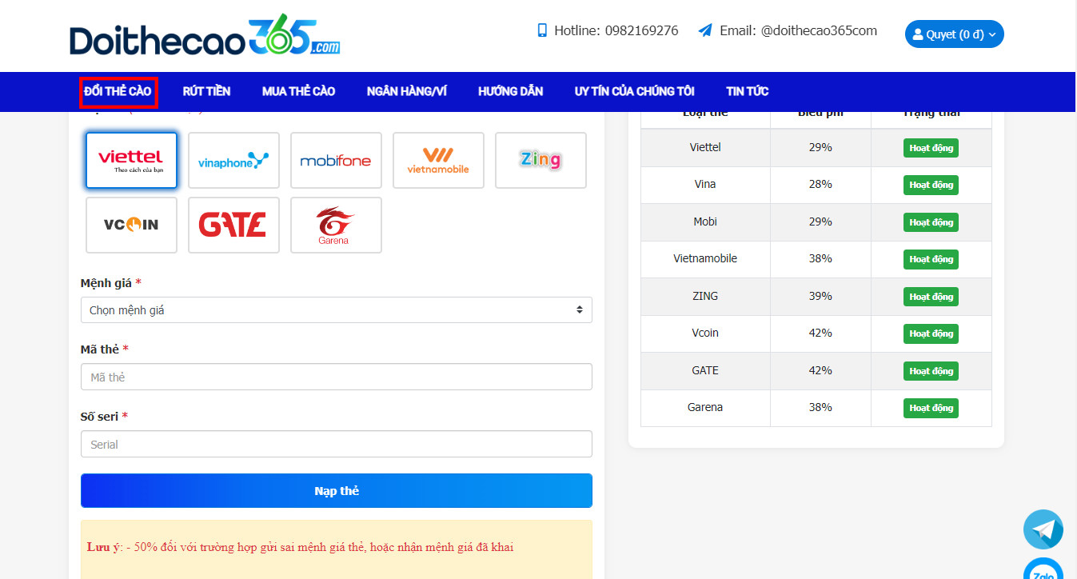Click the paper plane email icon
This screenshot has width=1077, height=579.
tap(704, 30)
